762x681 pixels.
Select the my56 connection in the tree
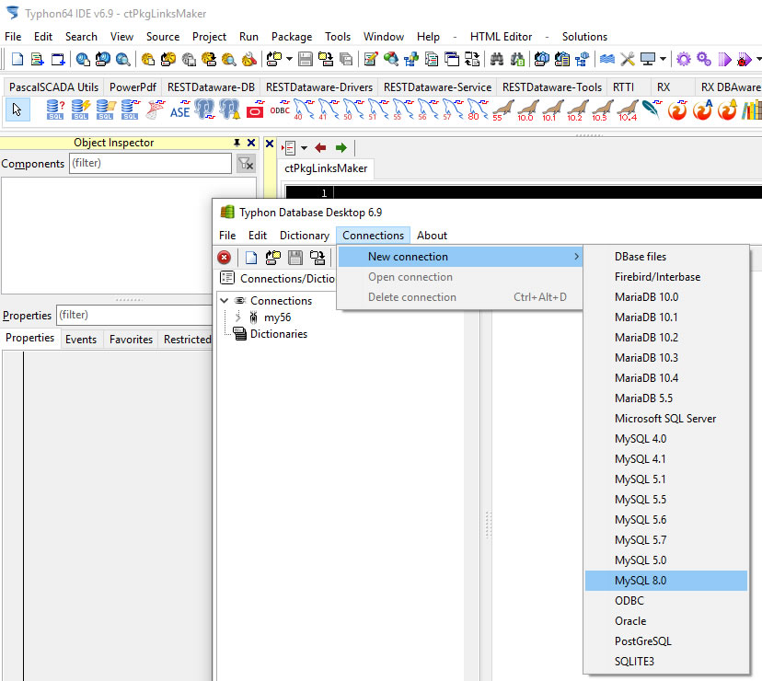point(277,317)
